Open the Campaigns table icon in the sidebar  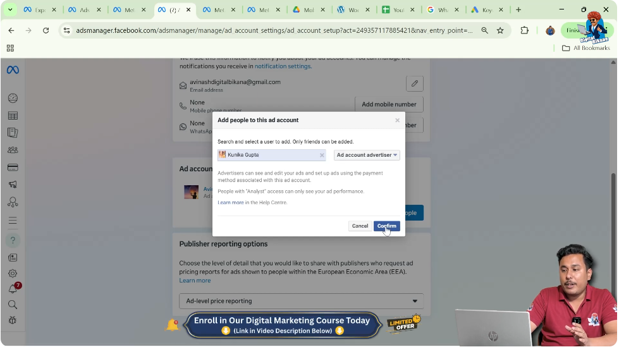(13, 115)
